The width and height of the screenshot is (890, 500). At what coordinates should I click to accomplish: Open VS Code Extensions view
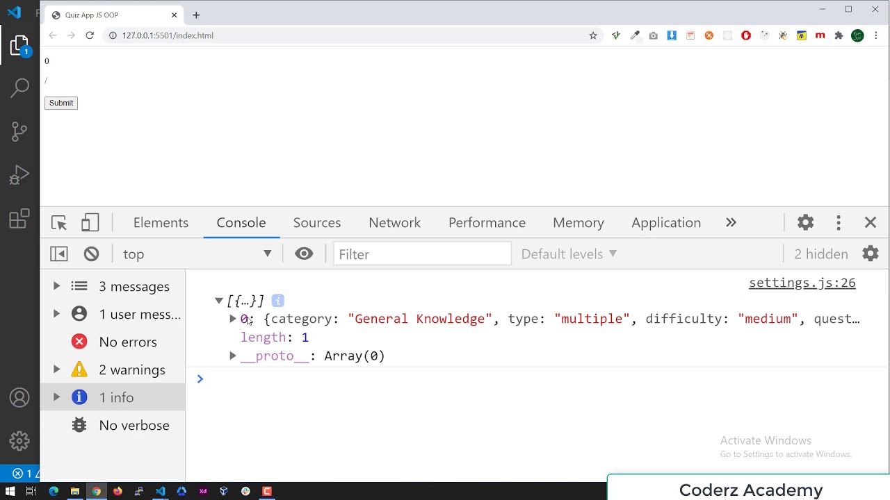tap(19, 219)
